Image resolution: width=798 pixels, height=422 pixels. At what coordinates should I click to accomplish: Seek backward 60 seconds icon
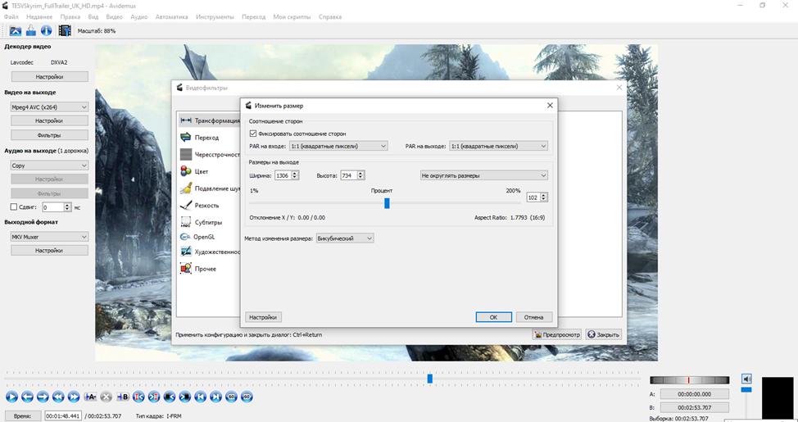coord(232,397)
